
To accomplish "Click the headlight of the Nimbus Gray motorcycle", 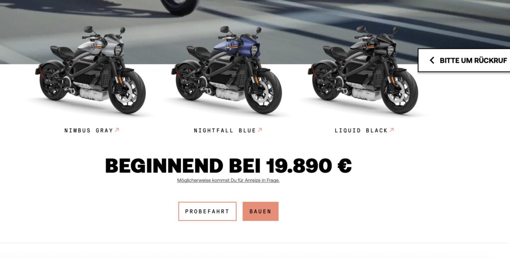I will 118,50.
